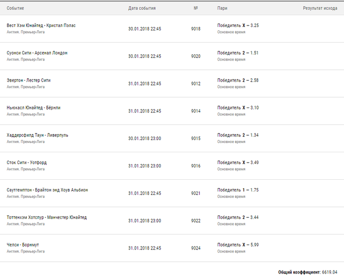Open Эвертон - Лестер Сити event
Screen dimensions: 344x275
tap(29, 80)
